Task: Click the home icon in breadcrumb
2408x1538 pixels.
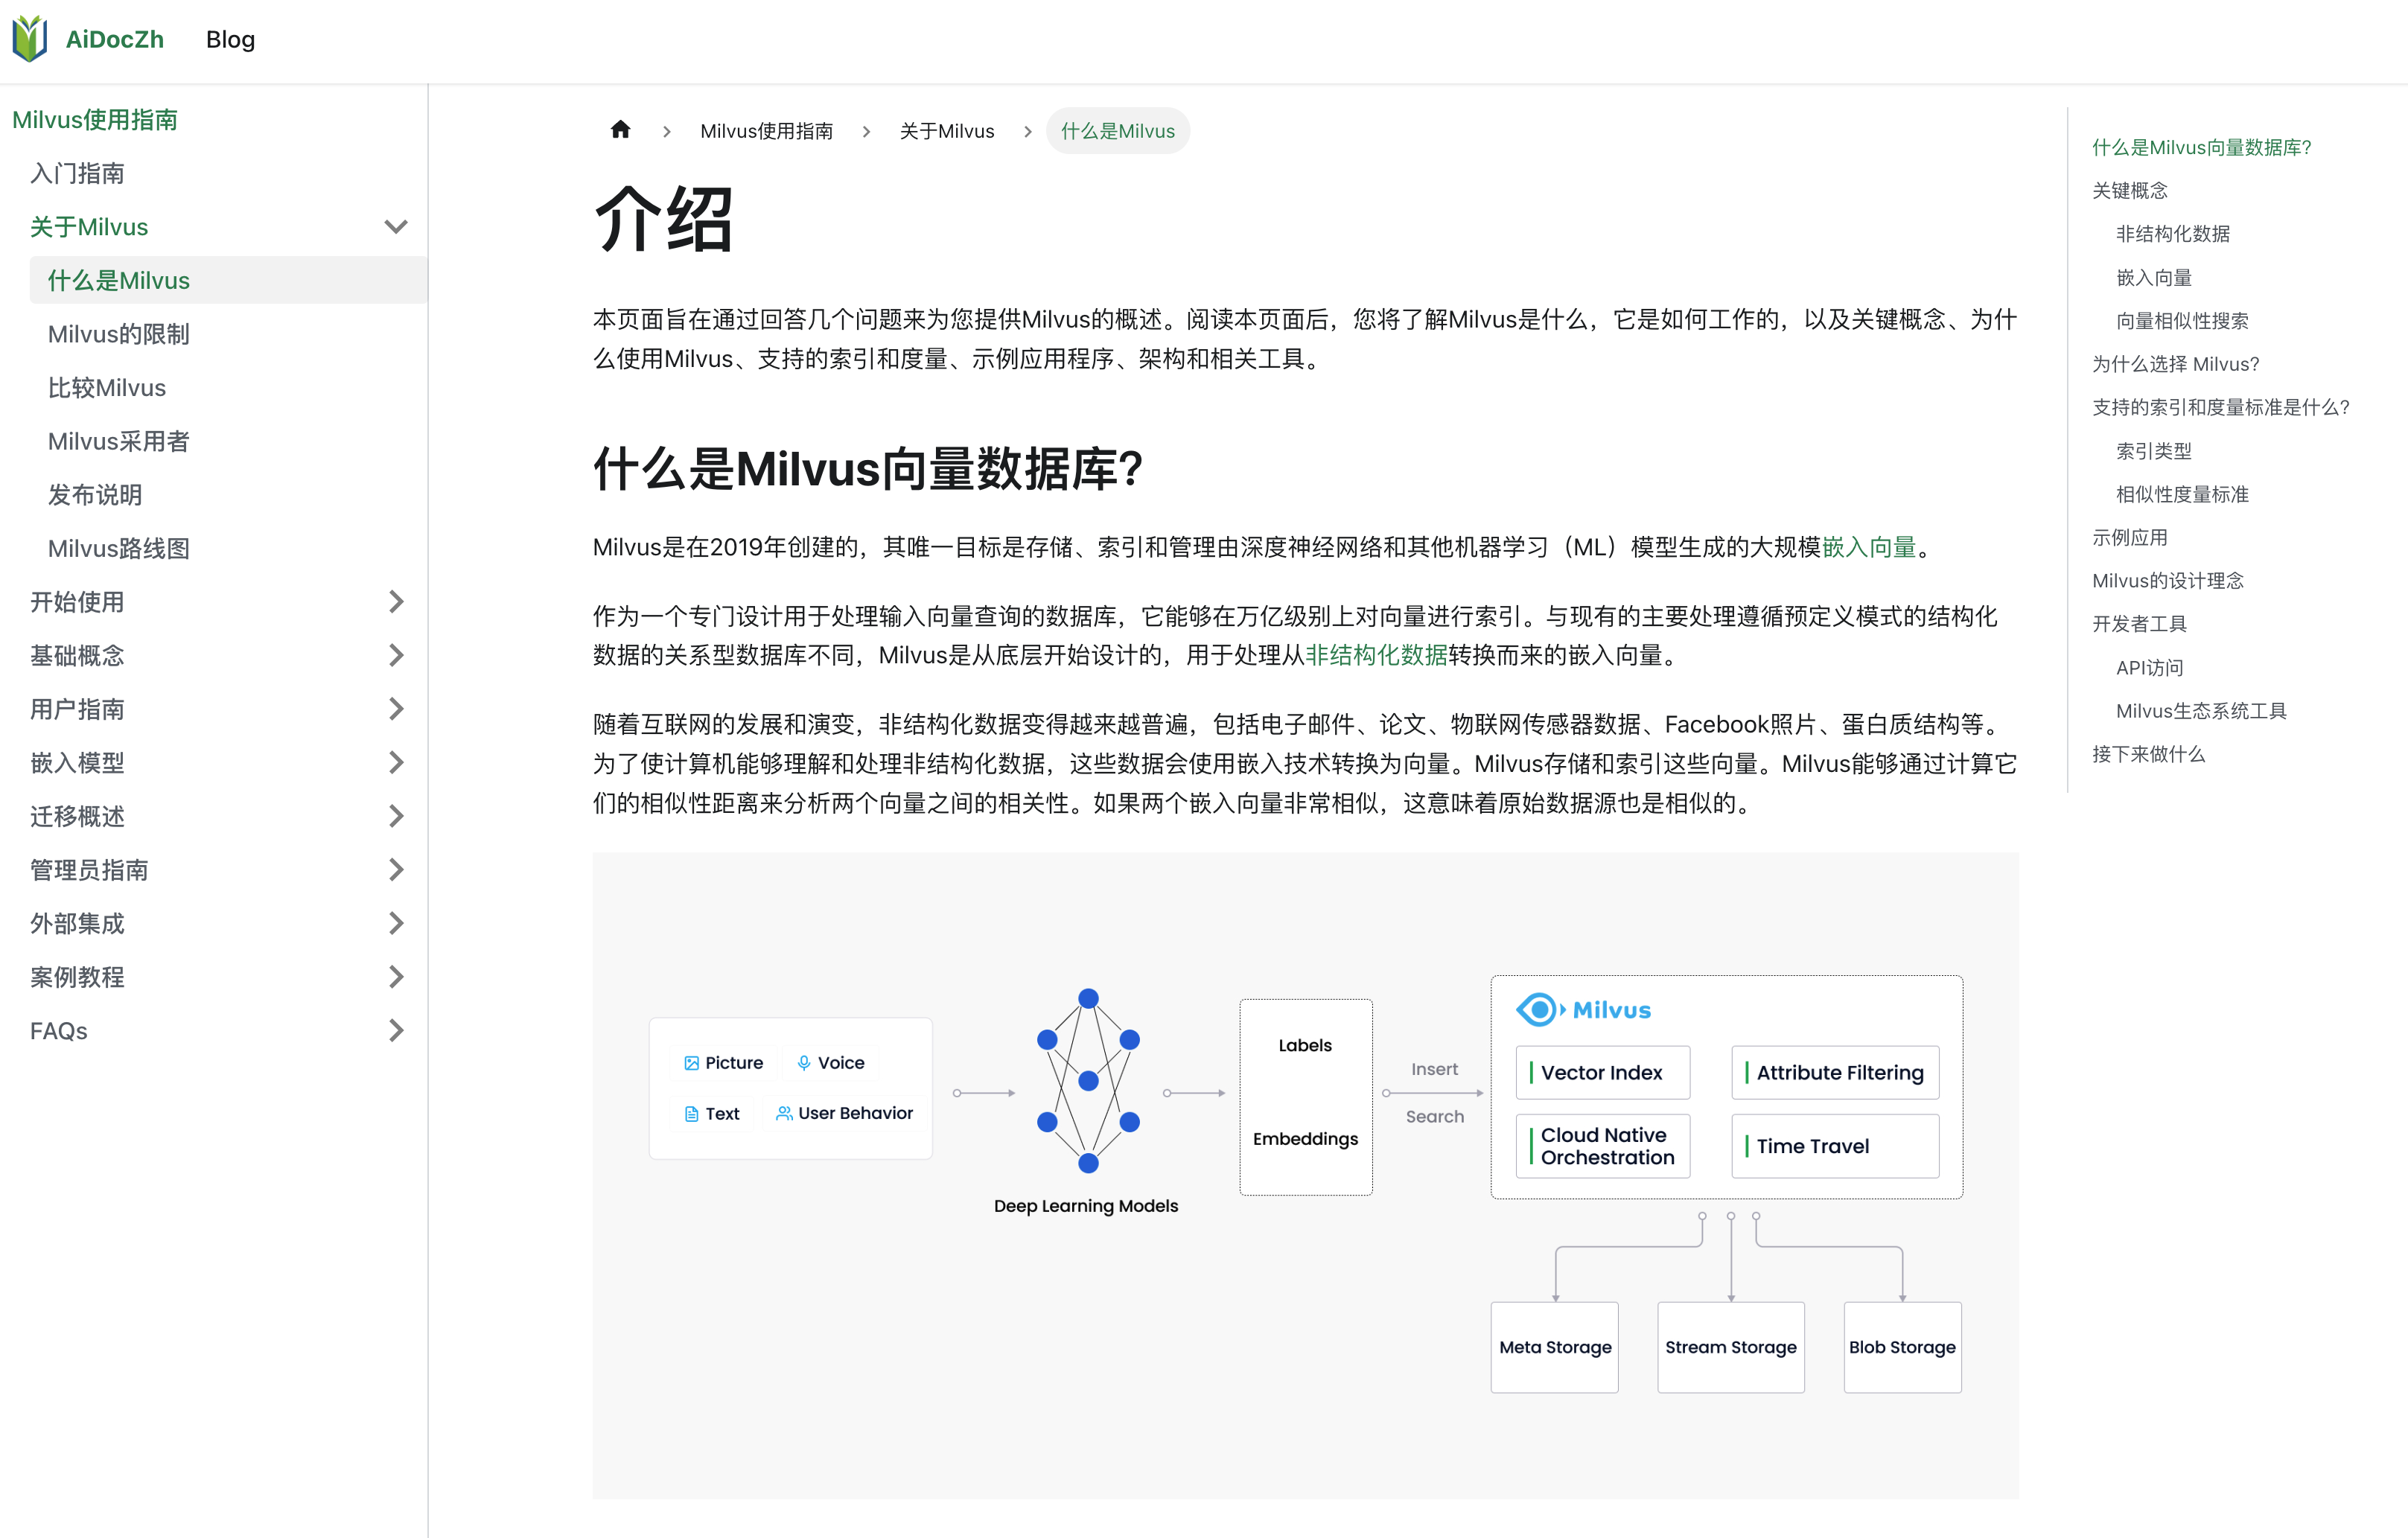Action: pyautogui.click(x=620, y=130)
